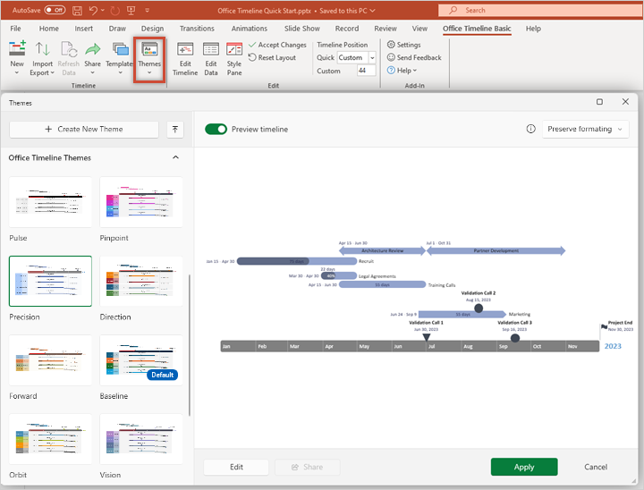Expand the Quick position Custom dropdown
This screenshot has width=644, height=490.
(x=357, y=57)
